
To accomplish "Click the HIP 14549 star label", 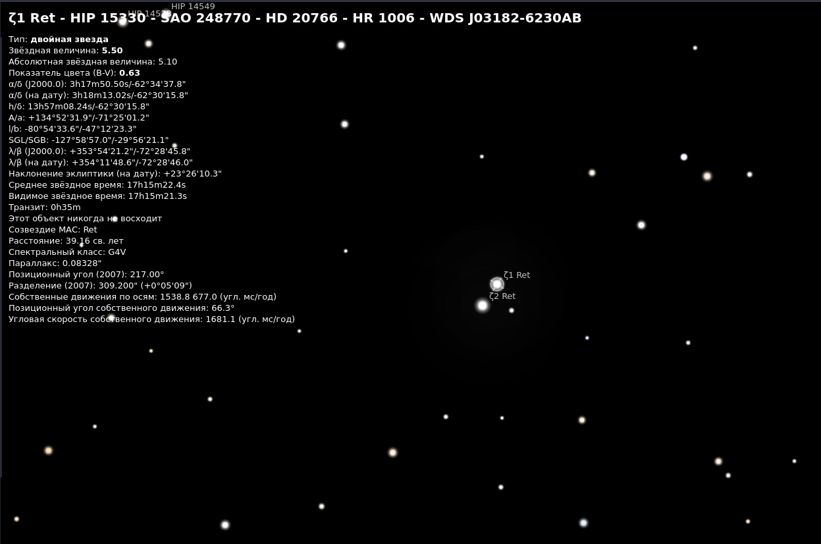I will click(193, 7).
